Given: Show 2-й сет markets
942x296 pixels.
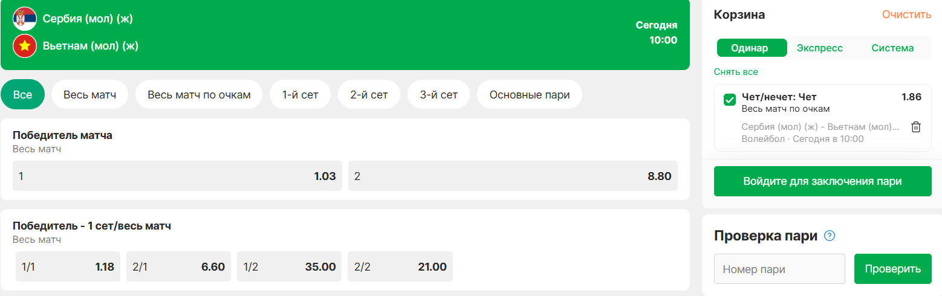Looking at the screenshot, I should [369, 94].
